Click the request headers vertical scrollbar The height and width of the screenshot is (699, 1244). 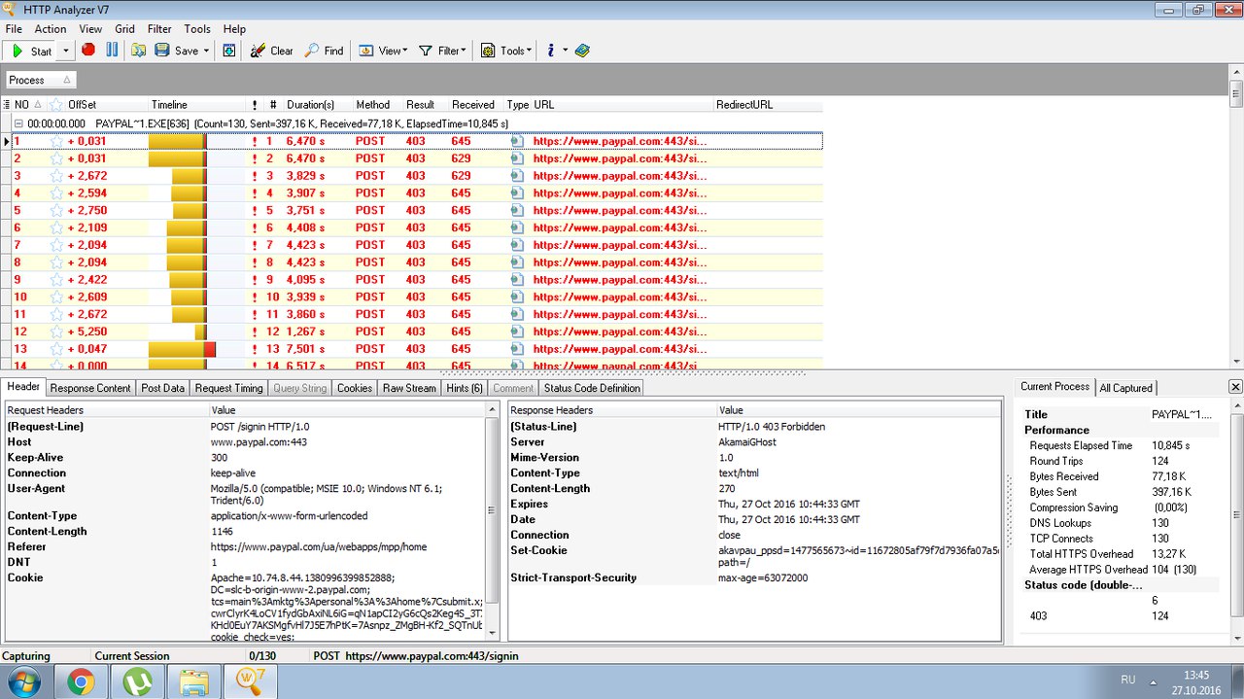click(491, 522)
